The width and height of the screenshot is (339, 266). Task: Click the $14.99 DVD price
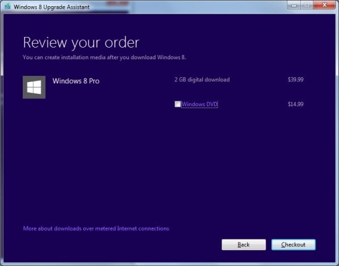[x=295, y=104]
